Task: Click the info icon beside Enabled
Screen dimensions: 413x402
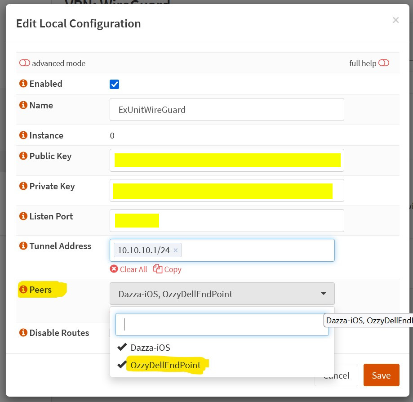Action: pyautogui.click(x=23, y=84)
